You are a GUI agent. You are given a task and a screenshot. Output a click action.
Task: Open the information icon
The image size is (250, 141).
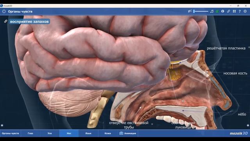223,11
